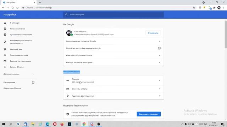Open Конфиденциальность и безопасность in the sidebar
Viewport: 227px width, 127px height.
coord(21,42)
